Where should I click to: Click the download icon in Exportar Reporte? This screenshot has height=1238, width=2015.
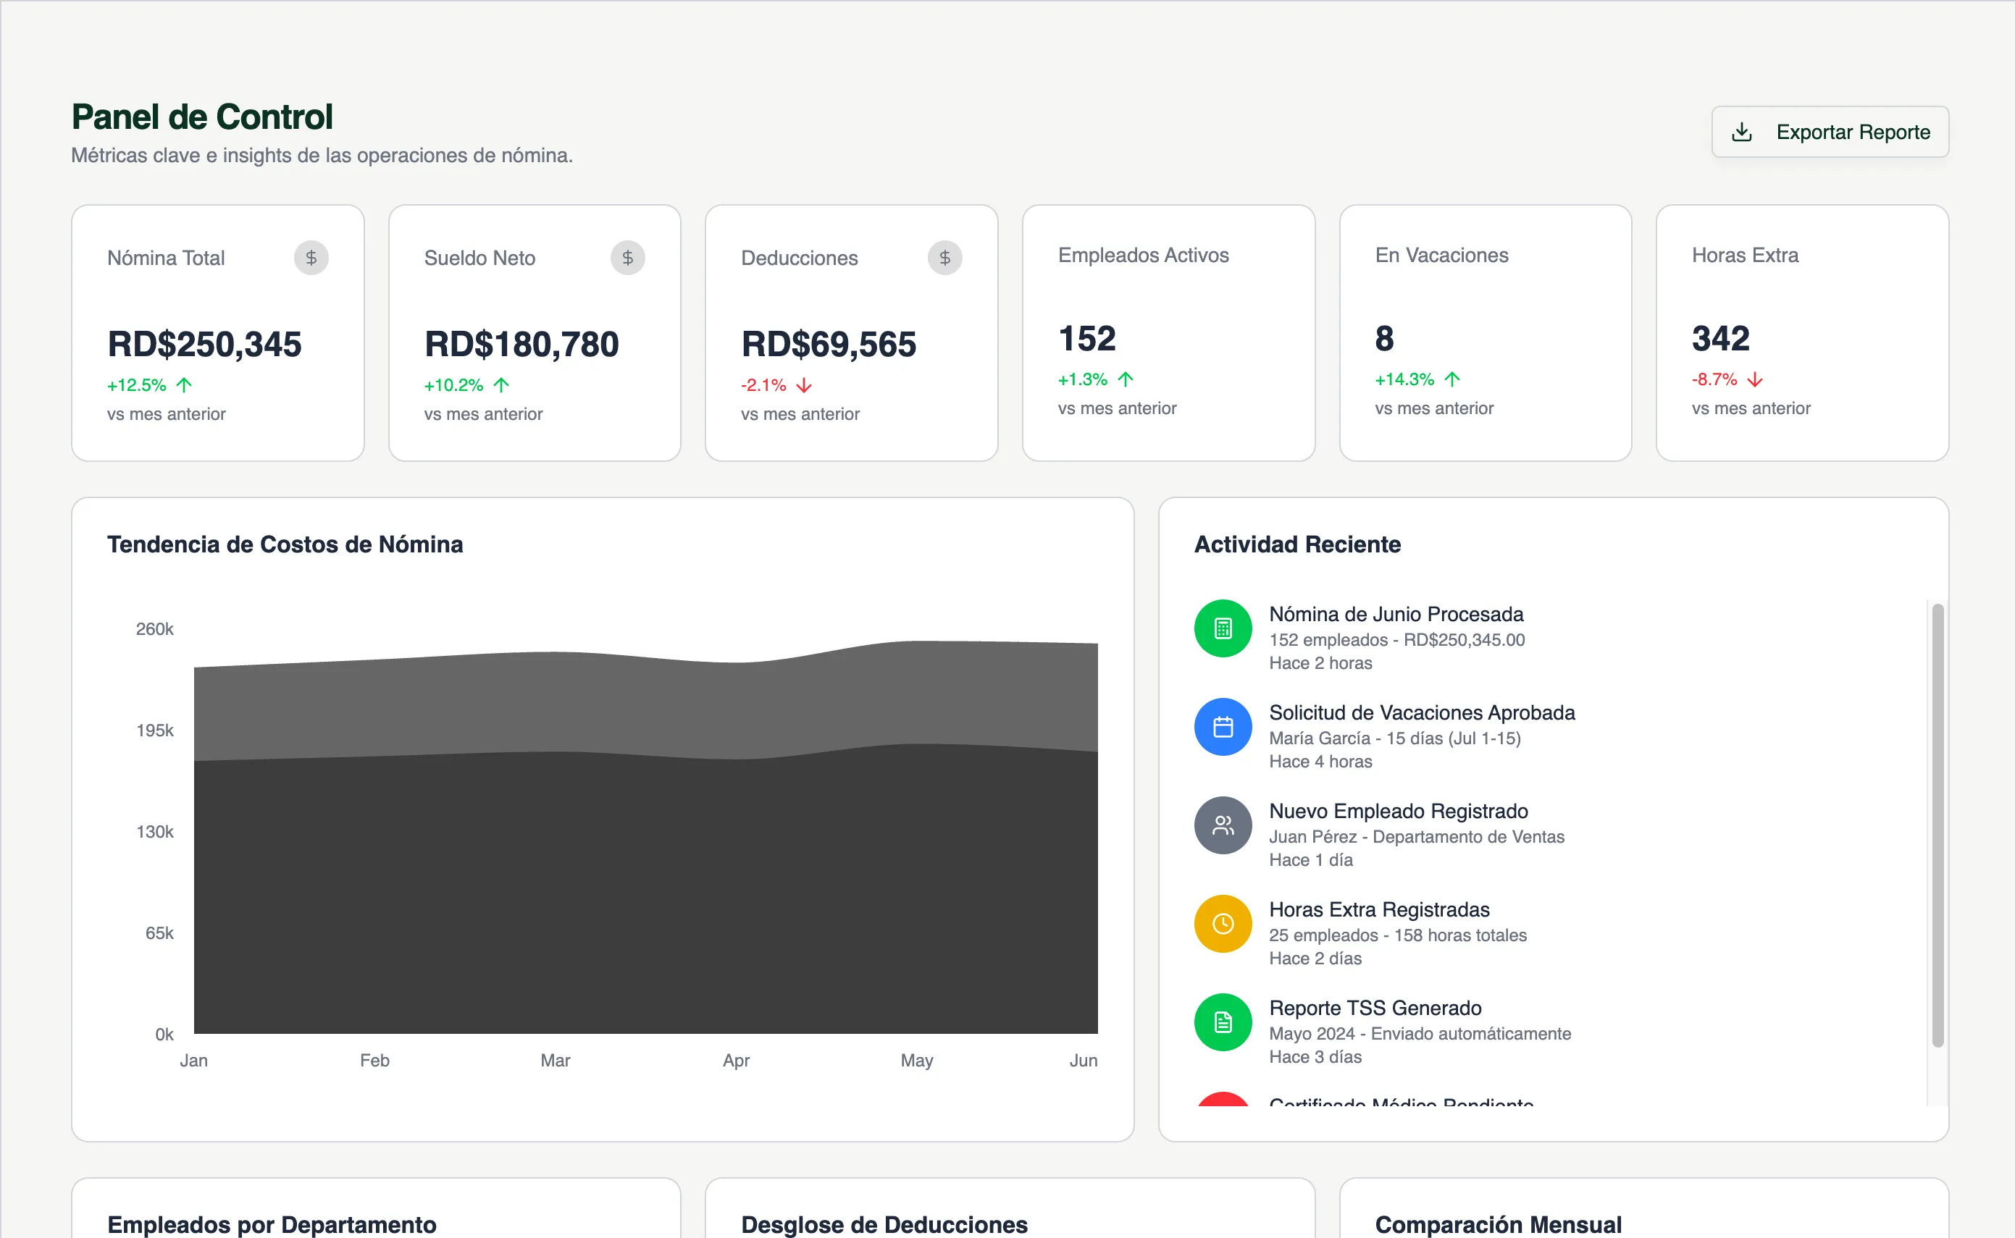pos(1742,132)
